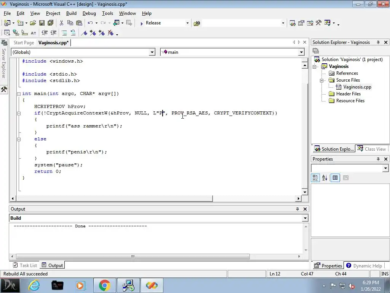Toggle a bookmark with the flag icon
The height and width of the screenshot is (293, 390).
(x=84, y=33)
